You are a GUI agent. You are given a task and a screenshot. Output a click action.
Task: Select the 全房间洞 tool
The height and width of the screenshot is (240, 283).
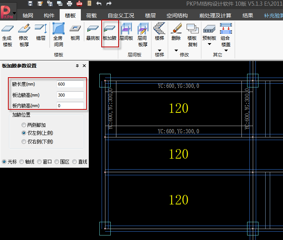click(x=59, y=35)
